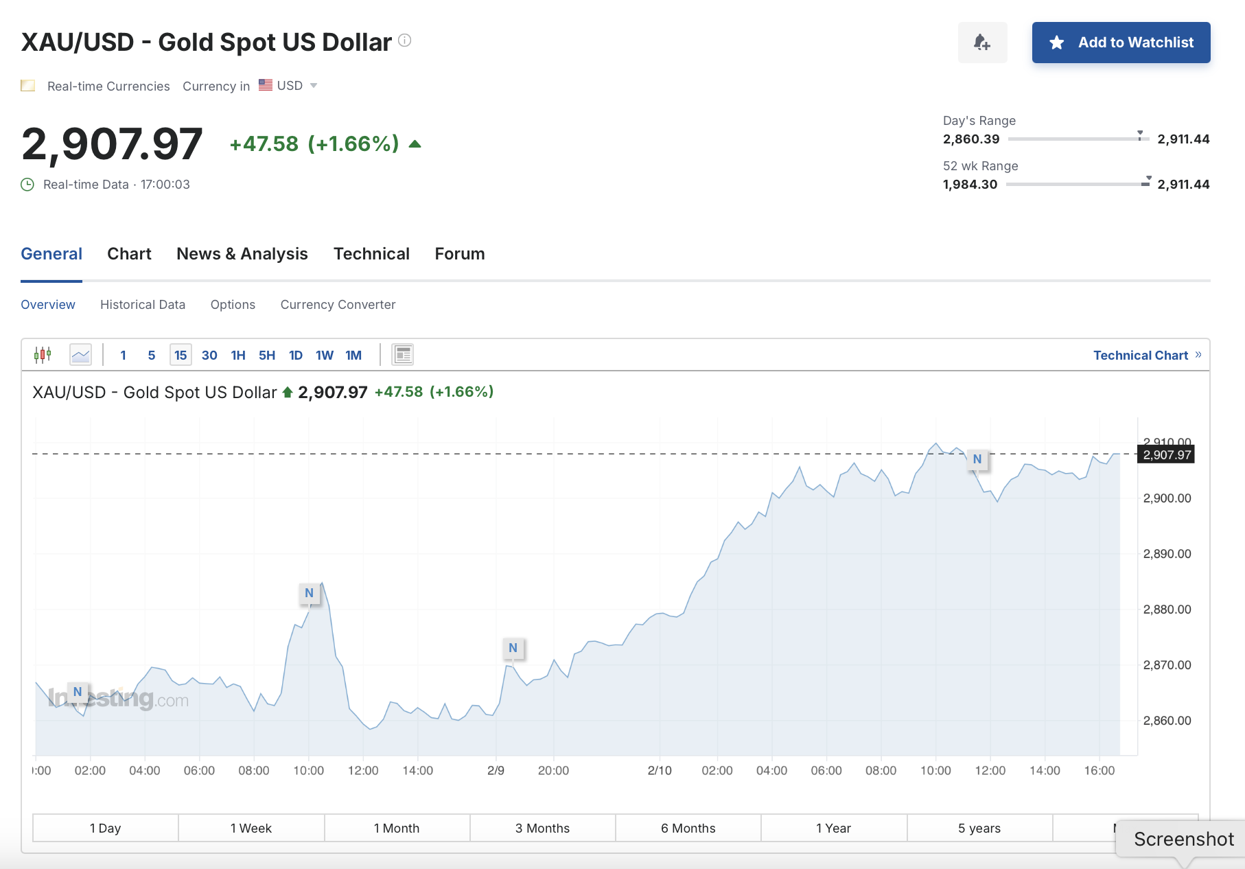This screenshot has width=1245, height=869.
Task: Switch chart interval to 1H
Action: tap(238, 355)
